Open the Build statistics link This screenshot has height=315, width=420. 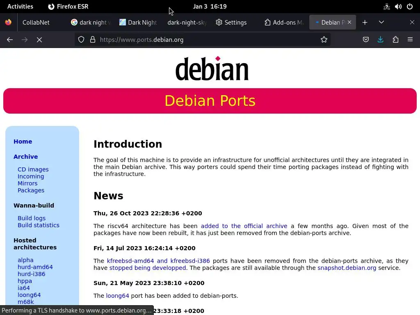pos(39,225)
